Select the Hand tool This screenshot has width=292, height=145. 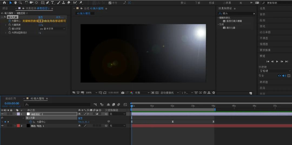[15, 3]
